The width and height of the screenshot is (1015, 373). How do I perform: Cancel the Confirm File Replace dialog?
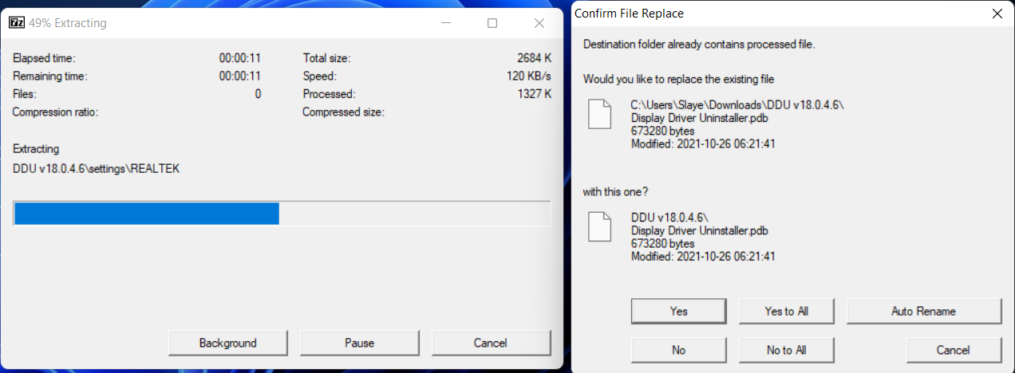[953, 350]
